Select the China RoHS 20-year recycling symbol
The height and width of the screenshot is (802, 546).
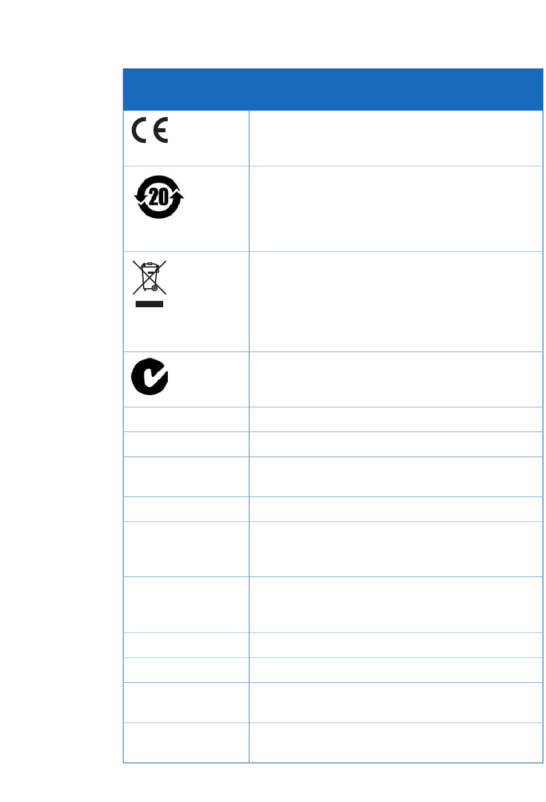159,197
